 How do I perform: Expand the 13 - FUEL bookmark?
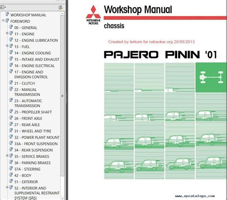[x=7, y=46]
